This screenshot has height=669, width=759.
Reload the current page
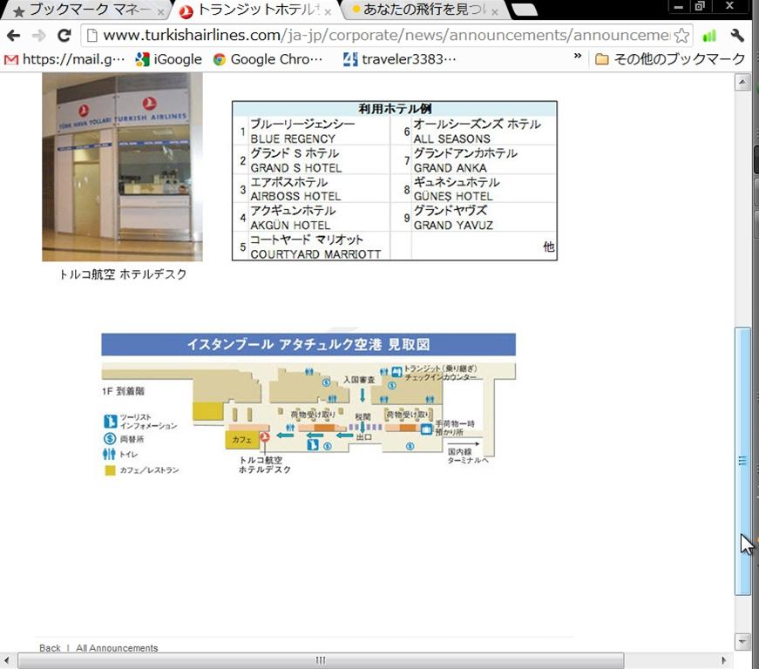pyautogui.click(x=64, y=36)
